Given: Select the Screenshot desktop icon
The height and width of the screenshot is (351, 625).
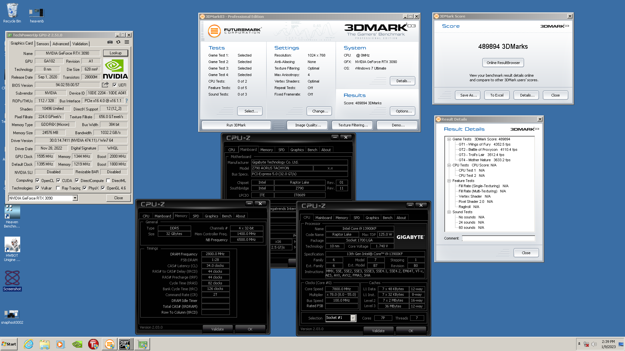Looking at the screenshot, I should click(x=12, y=281).
